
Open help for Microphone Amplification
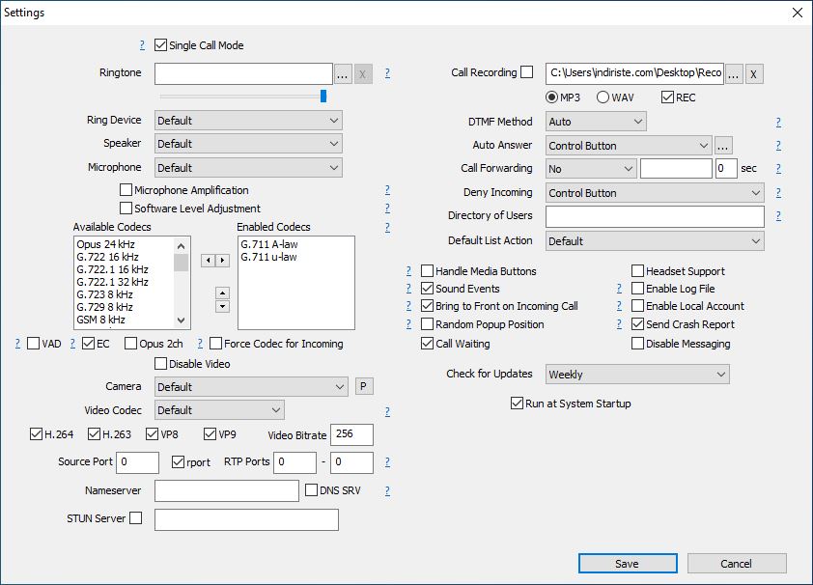387,190
